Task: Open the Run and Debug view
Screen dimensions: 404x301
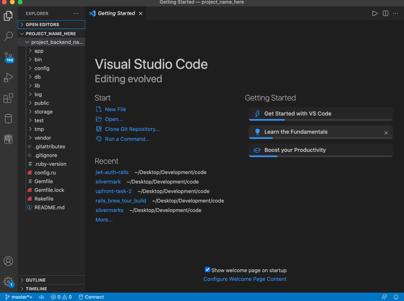Action: click(8, 77)
